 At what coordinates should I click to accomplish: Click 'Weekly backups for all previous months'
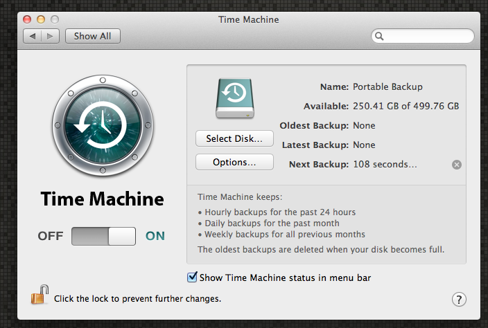(x=285, y=234)
